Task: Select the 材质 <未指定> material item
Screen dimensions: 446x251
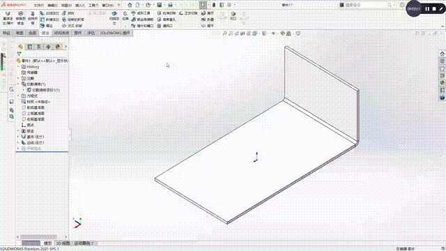Action: tap(36, 102)
